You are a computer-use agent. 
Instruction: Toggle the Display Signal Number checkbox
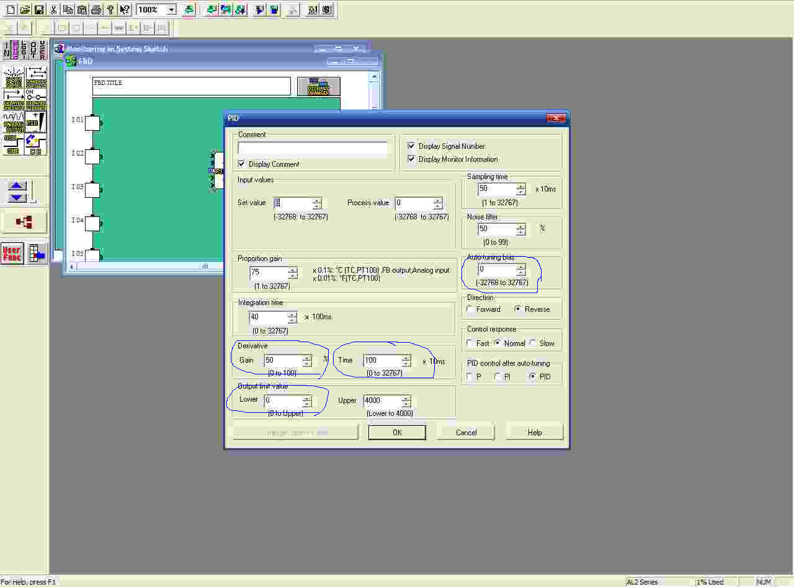(411, 146)
